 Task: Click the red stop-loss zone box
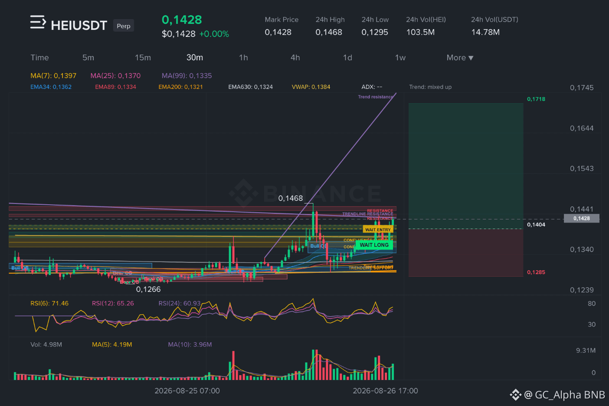[x=466, y=252]
